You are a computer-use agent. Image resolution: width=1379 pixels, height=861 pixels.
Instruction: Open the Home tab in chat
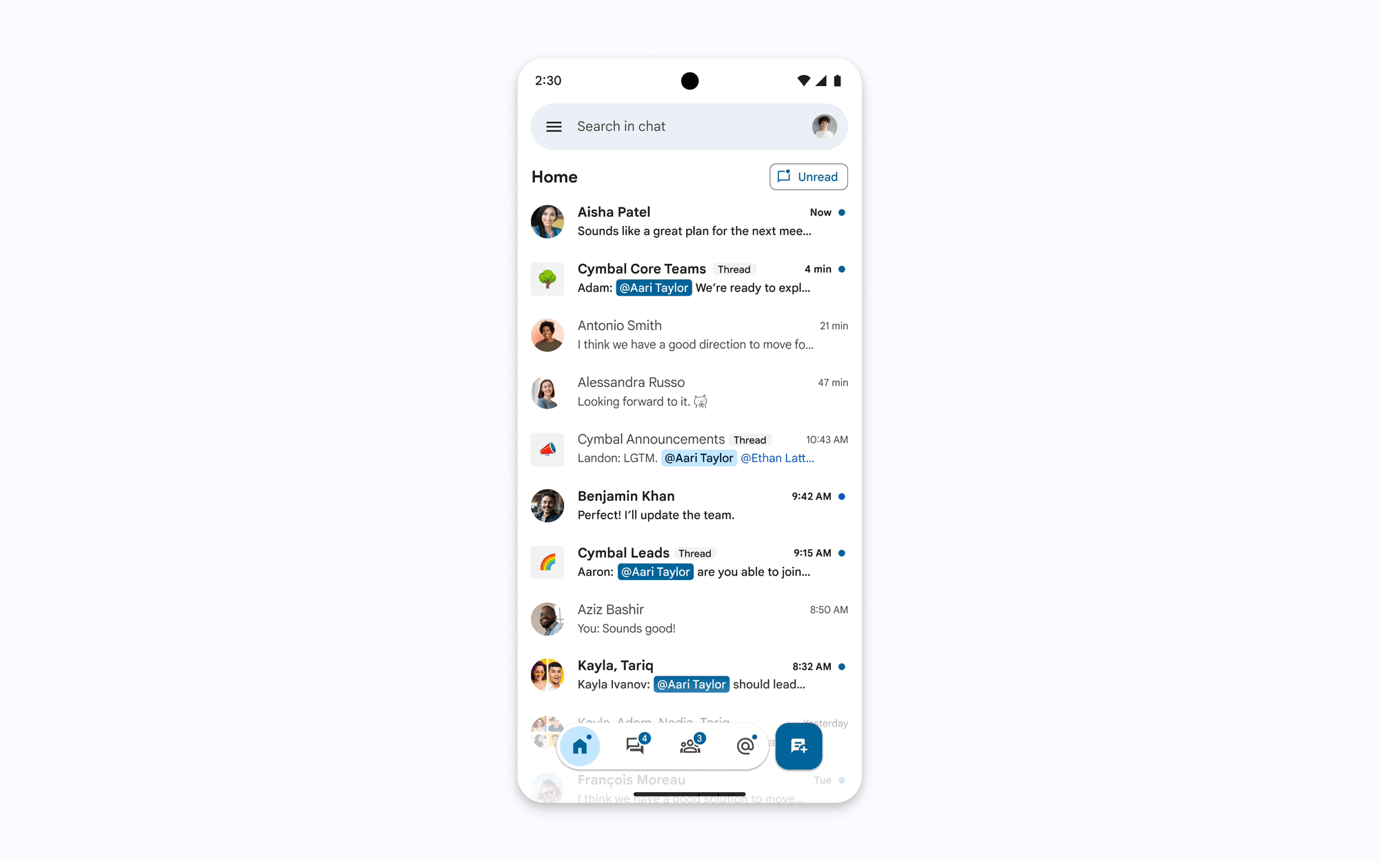coord(580,745)
